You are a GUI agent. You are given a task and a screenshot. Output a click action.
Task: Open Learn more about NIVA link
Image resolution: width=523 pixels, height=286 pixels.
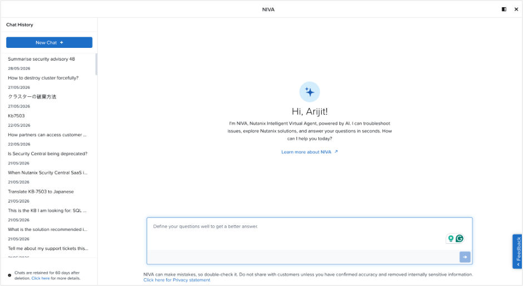[x=309, y=152]
